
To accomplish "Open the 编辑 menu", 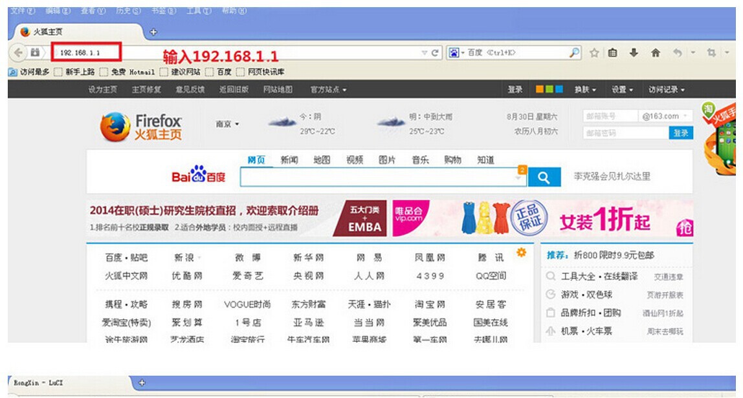I will tap(58, 10).
